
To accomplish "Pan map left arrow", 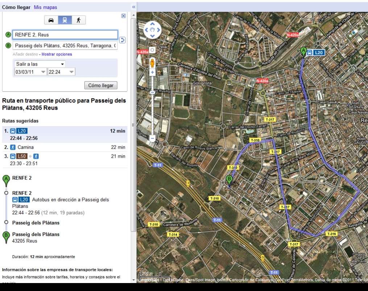I will click(x=146, y=30).
